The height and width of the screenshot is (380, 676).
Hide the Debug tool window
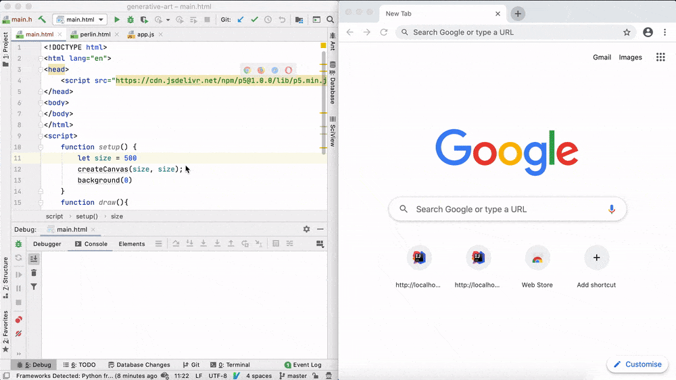[x=320, y=229]
